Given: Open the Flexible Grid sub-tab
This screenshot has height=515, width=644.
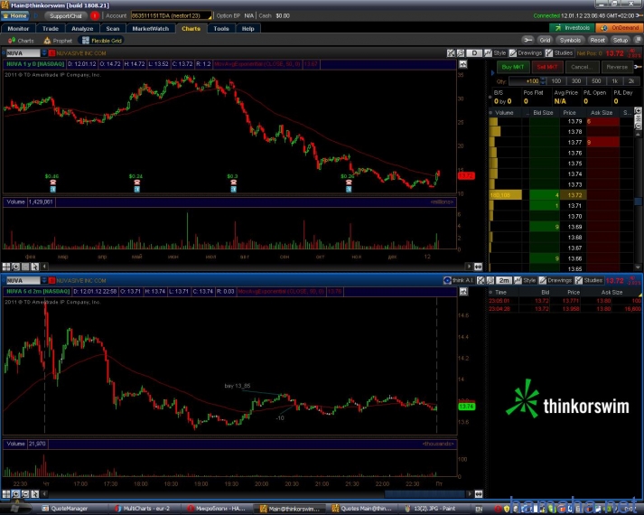Looking at the screenshot, I should click(101, 41).
